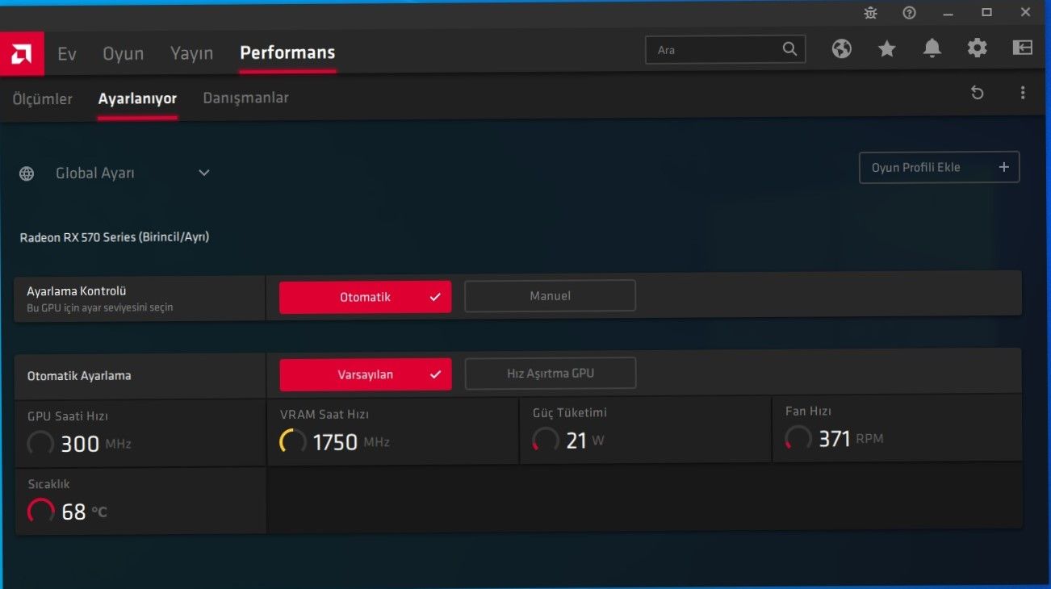
Task: Open the web browser globe icon
Action: point(842,49)
